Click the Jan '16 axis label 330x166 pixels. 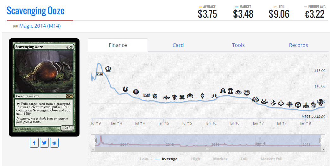click(x=211, y=123)
